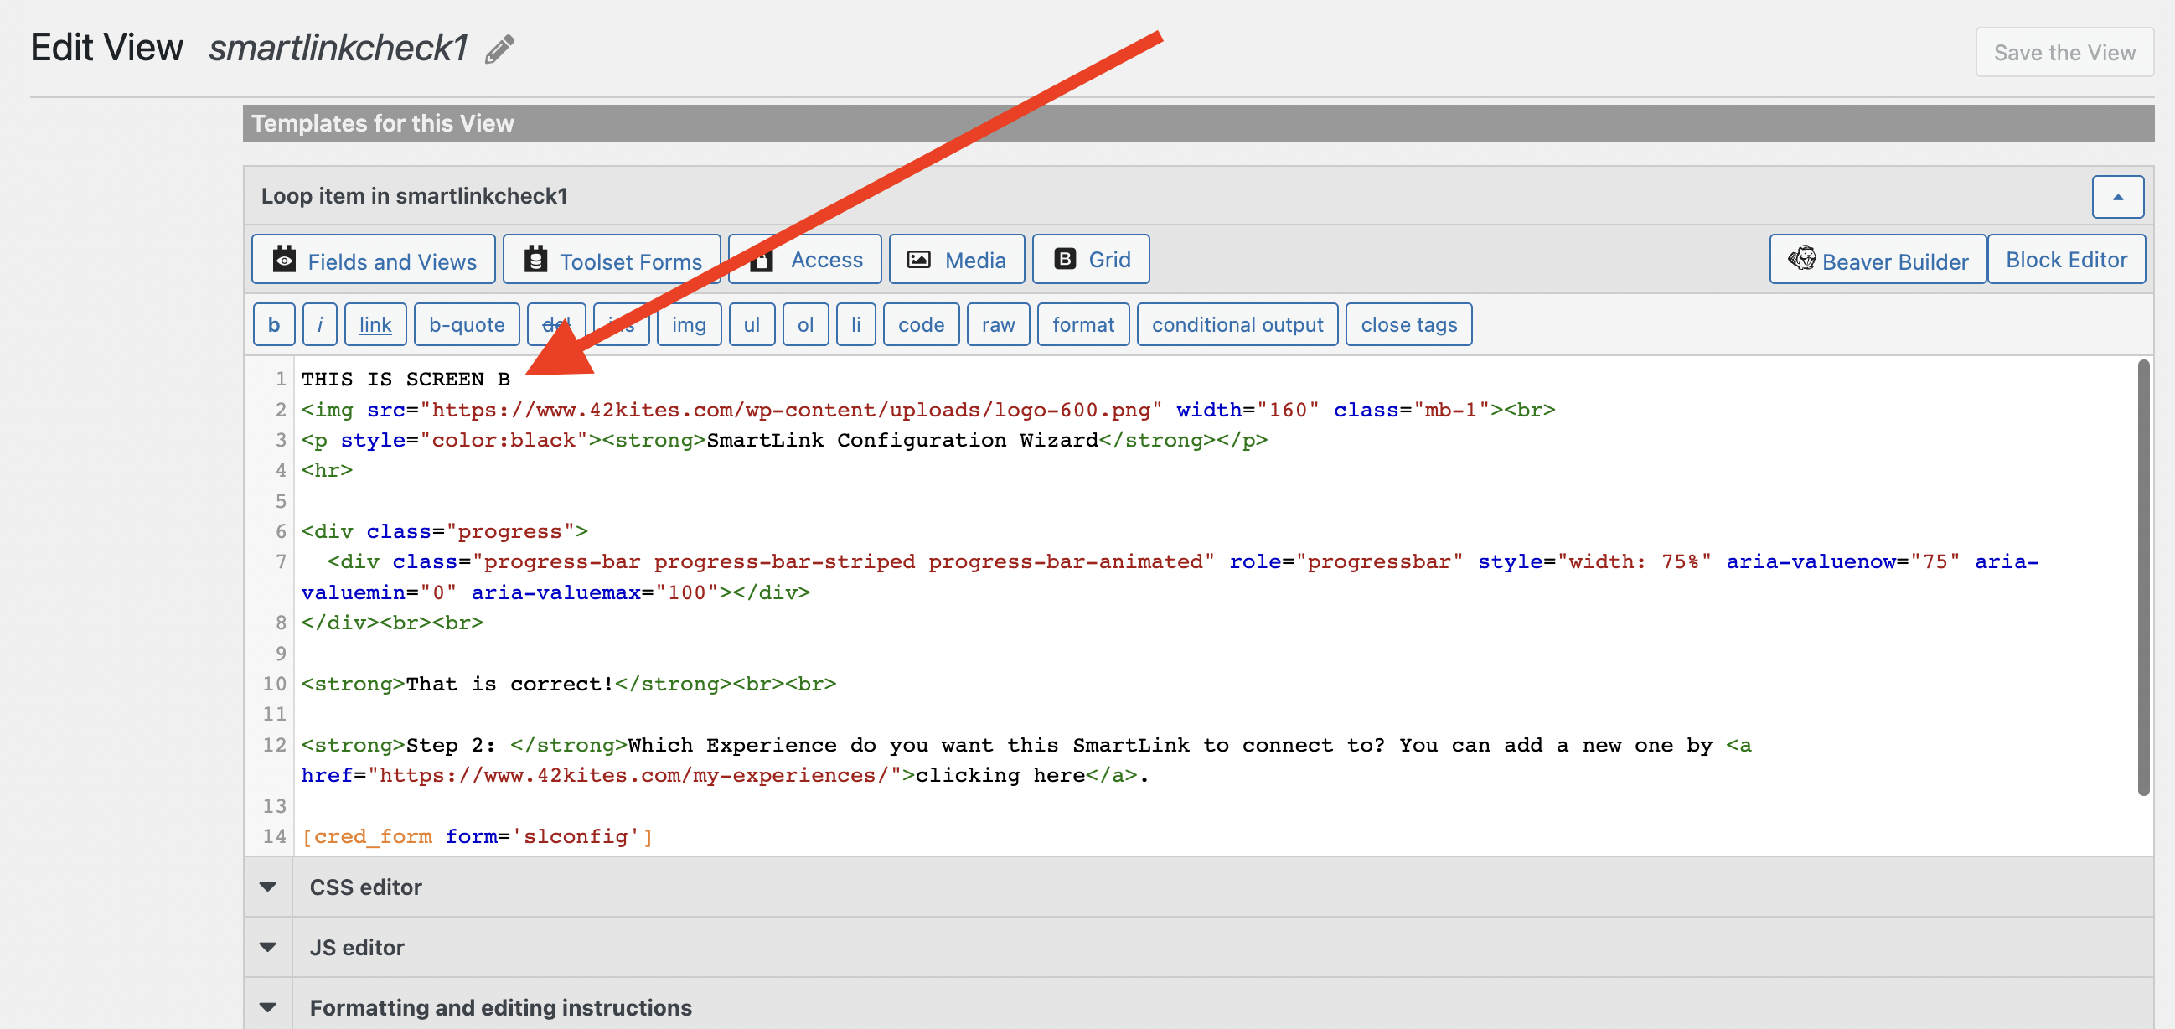Insert an li list item tag
The width and height of the screenshot is (2175, 1029).
[855, 325]
